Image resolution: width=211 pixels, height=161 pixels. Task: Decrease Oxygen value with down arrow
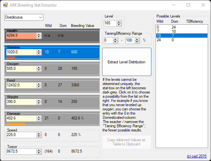[x=39, y=70]
